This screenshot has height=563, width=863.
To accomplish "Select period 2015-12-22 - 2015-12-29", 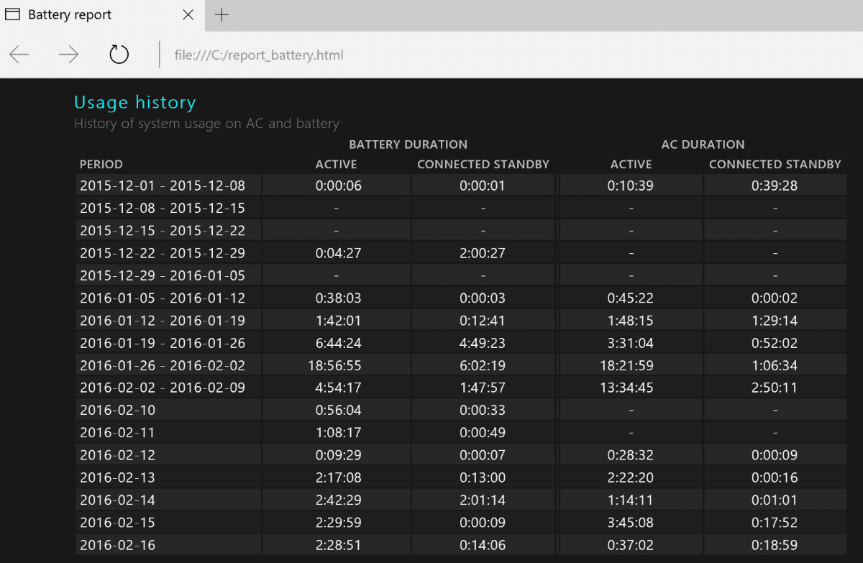I will (163, 253).
